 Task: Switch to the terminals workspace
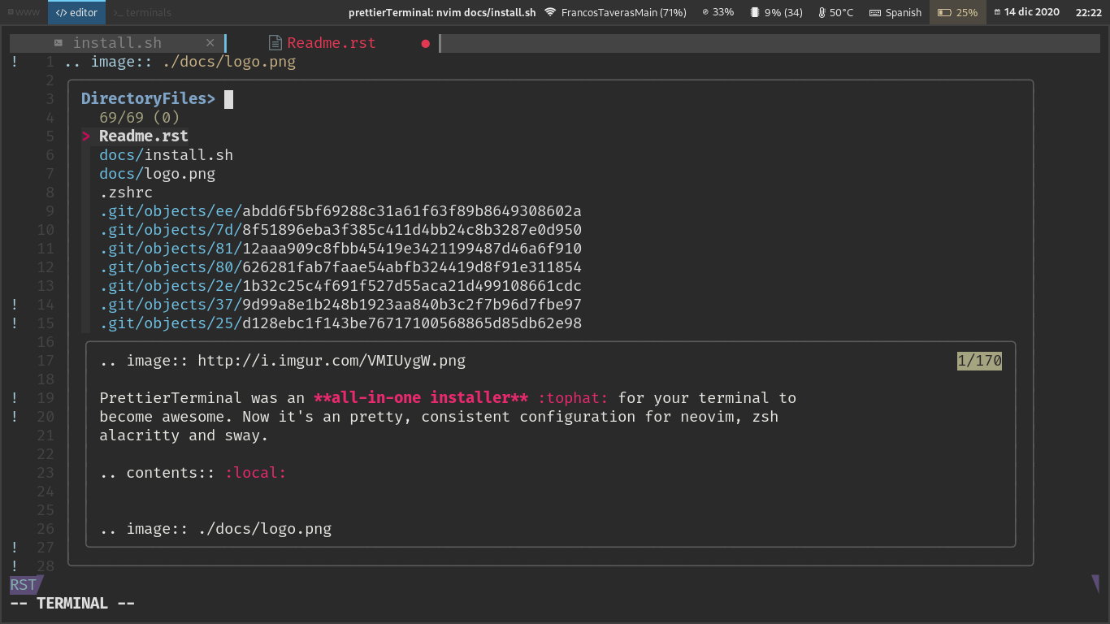pyautogui.click(x=142, y=12)
